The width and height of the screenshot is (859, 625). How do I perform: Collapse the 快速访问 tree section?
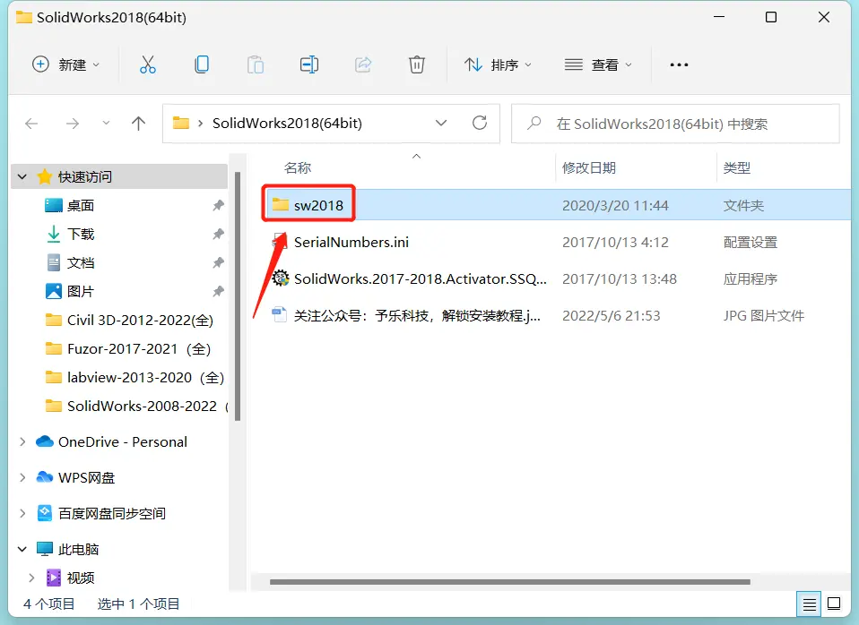22,176
